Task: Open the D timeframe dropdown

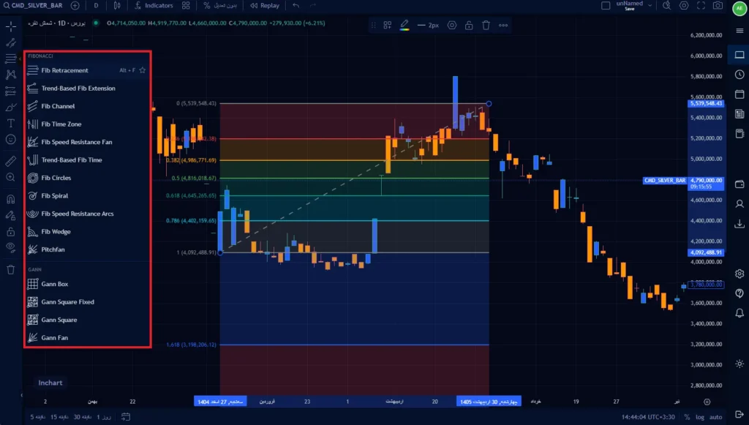Action: (96, 6)
